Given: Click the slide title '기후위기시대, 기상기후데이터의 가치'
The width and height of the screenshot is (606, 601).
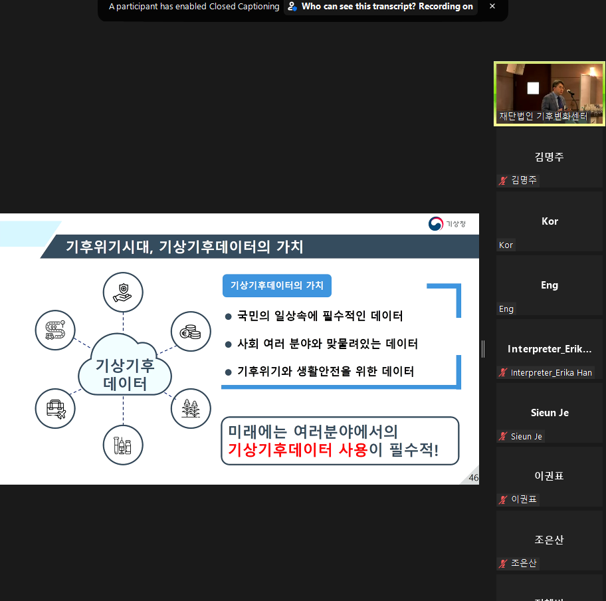Looking at the screenshot, I should point(184,247).
